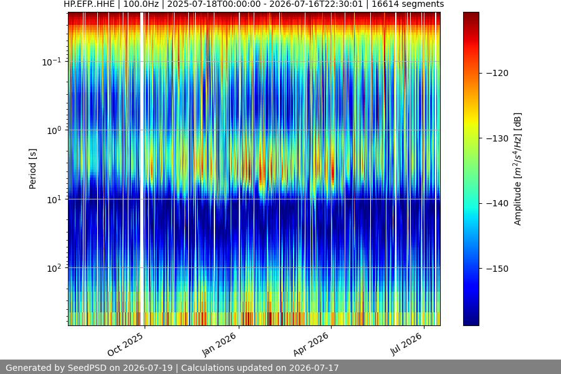
Task: Click the 'Oct 2025' x-axis label
Action: pos(125,344)
